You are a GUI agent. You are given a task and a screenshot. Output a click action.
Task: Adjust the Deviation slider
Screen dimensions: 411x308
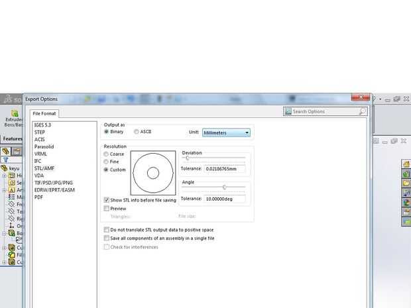(x=188, y=158)
